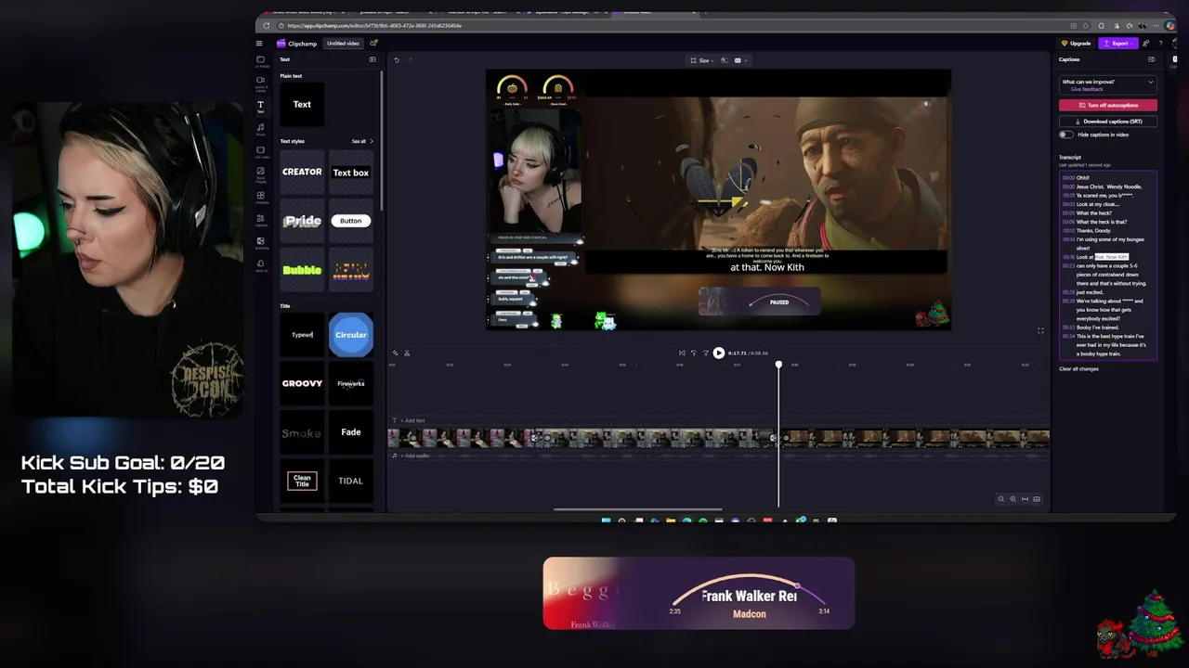Screen dimensions: 1189x668
Task: Skip to the start of video
Action: tap(682, 353)
